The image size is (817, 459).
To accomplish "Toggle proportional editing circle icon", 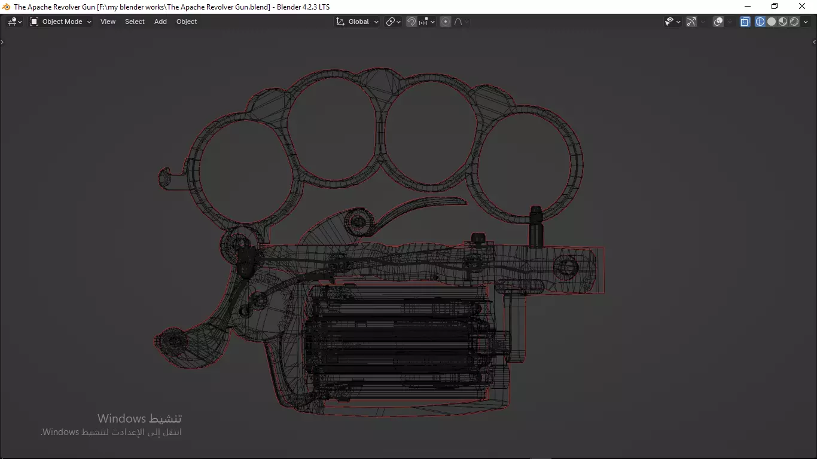I will (x=446, y=22).
